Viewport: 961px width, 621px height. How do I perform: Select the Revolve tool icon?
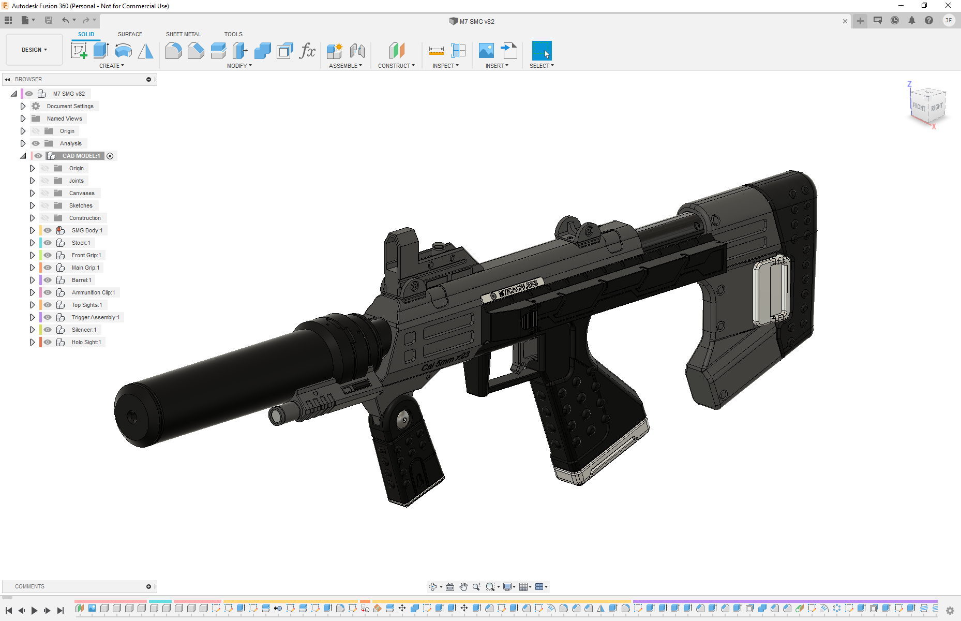point(124,51)
